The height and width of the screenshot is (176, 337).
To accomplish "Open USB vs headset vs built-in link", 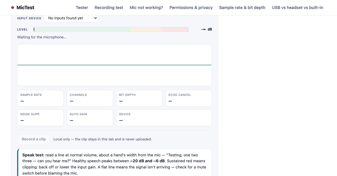I will pyautogui.click(x=297, y=8).
